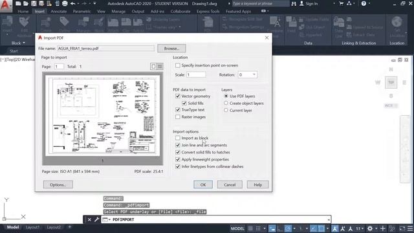Viewport: 414px width, 233px height.
Task: Open the quick access toolbar customize dropdown
Action: click(x=94, y=3)
